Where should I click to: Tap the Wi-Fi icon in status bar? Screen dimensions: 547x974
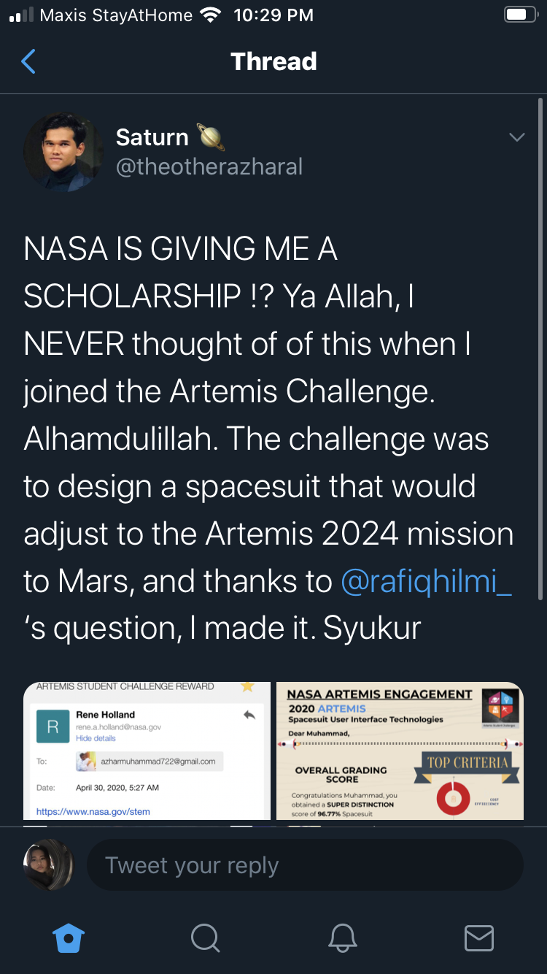[x=212, y=15]
